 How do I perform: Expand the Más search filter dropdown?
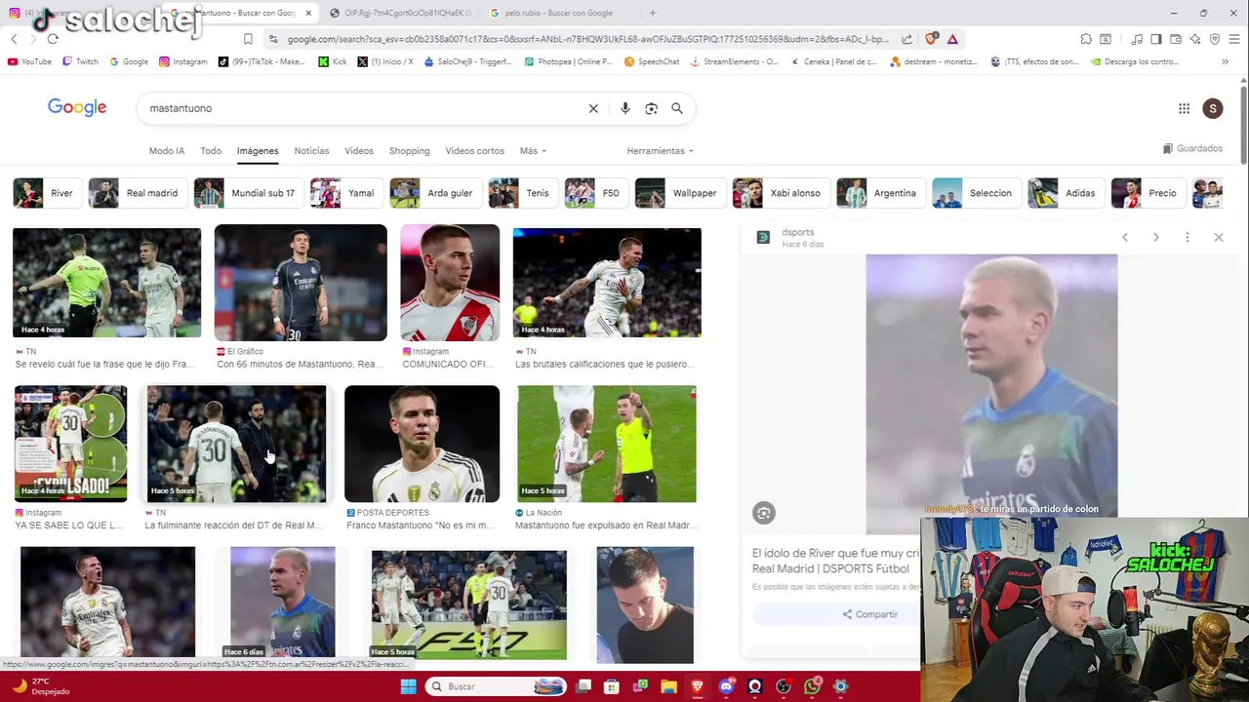pos(533,151)
